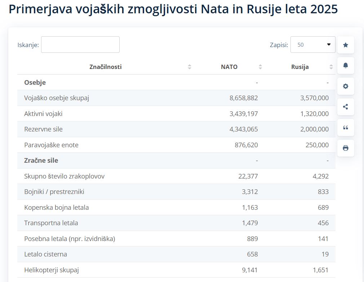Click Rusija value 3,570,000
This screenshot has width=364, height=282.
(314, 98)
